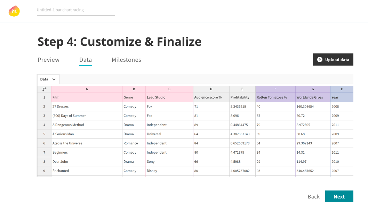Select the 27 Dresses cell
Screen dimensions: 368x212
87,107
